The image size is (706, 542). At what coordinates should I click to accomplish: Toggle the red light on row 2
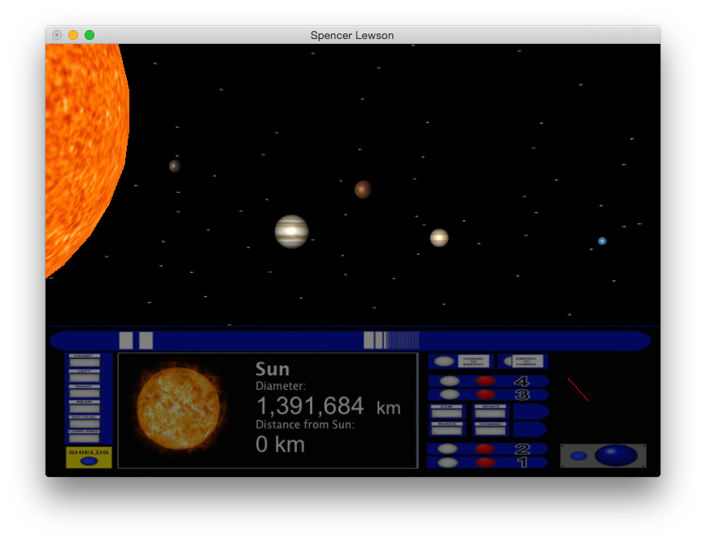point(486,448)
